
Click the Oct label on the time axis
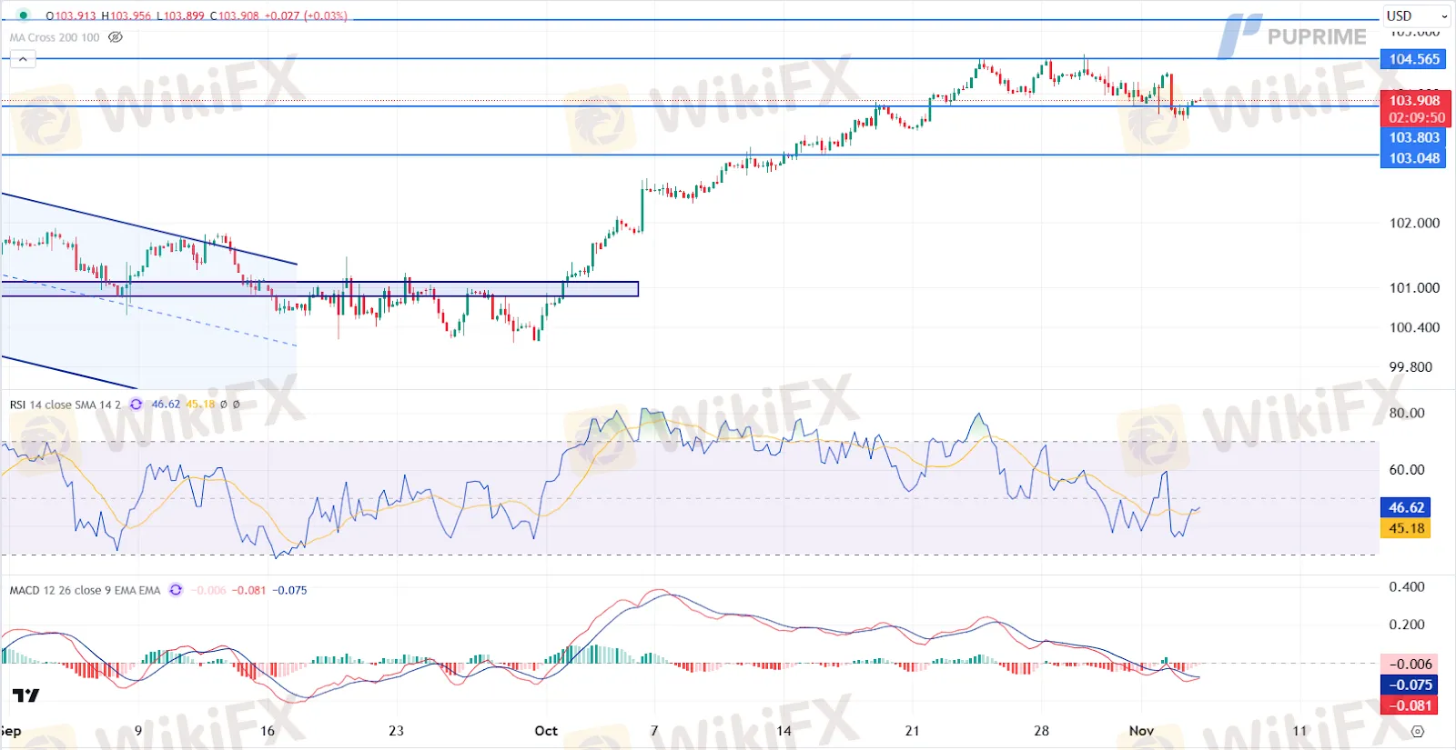546,731
